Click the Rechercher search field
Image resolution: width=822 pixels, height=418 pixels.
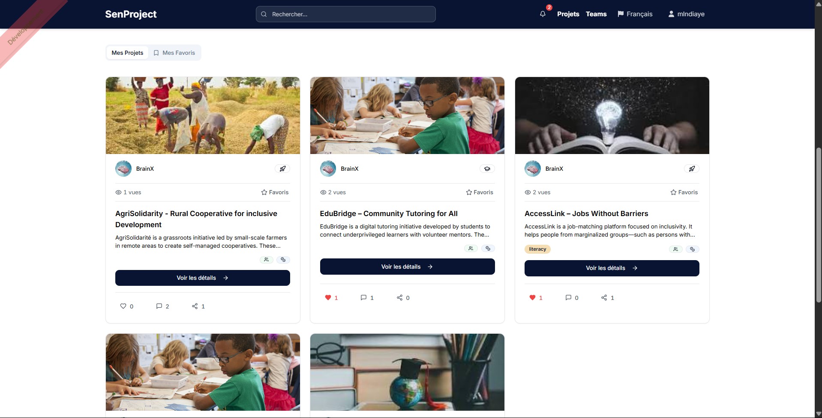[346, 14]
